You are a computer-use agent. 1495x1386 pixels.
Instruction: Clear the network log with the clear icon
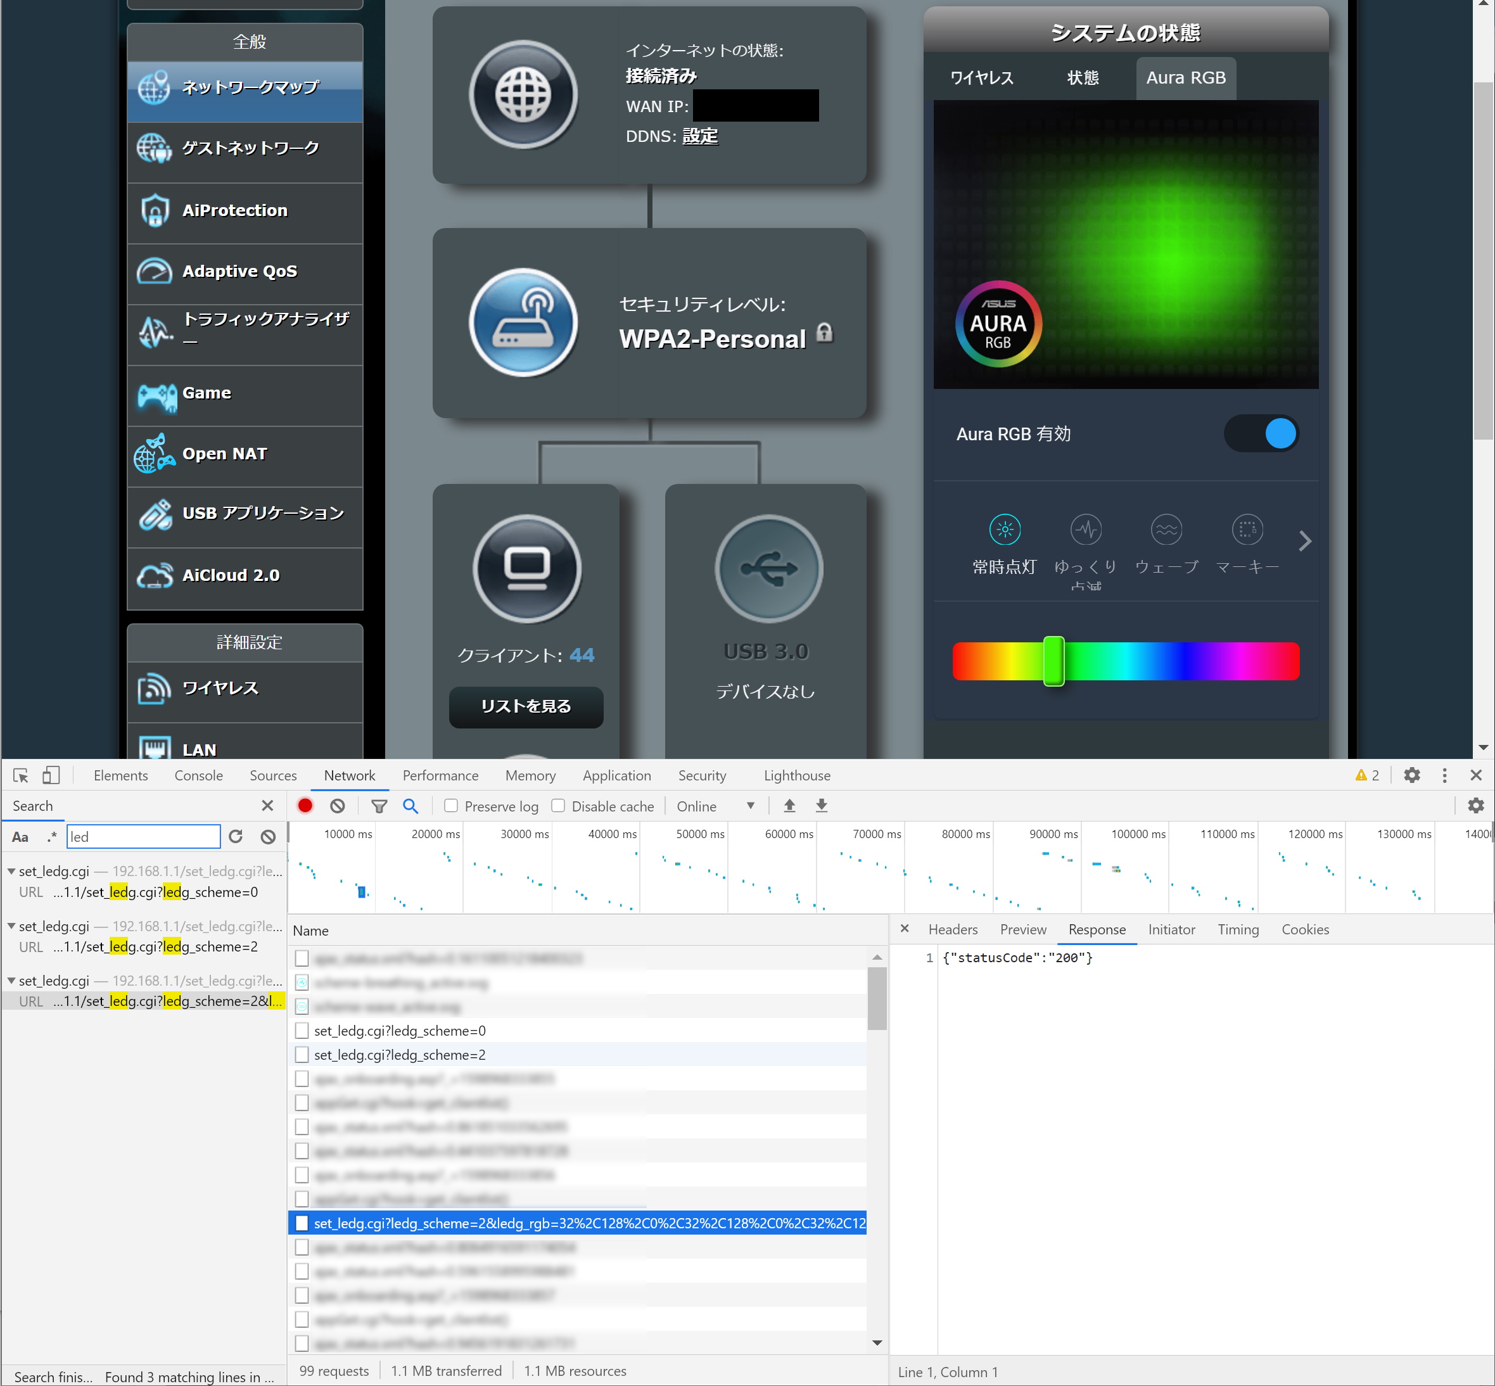pos(338,806)
